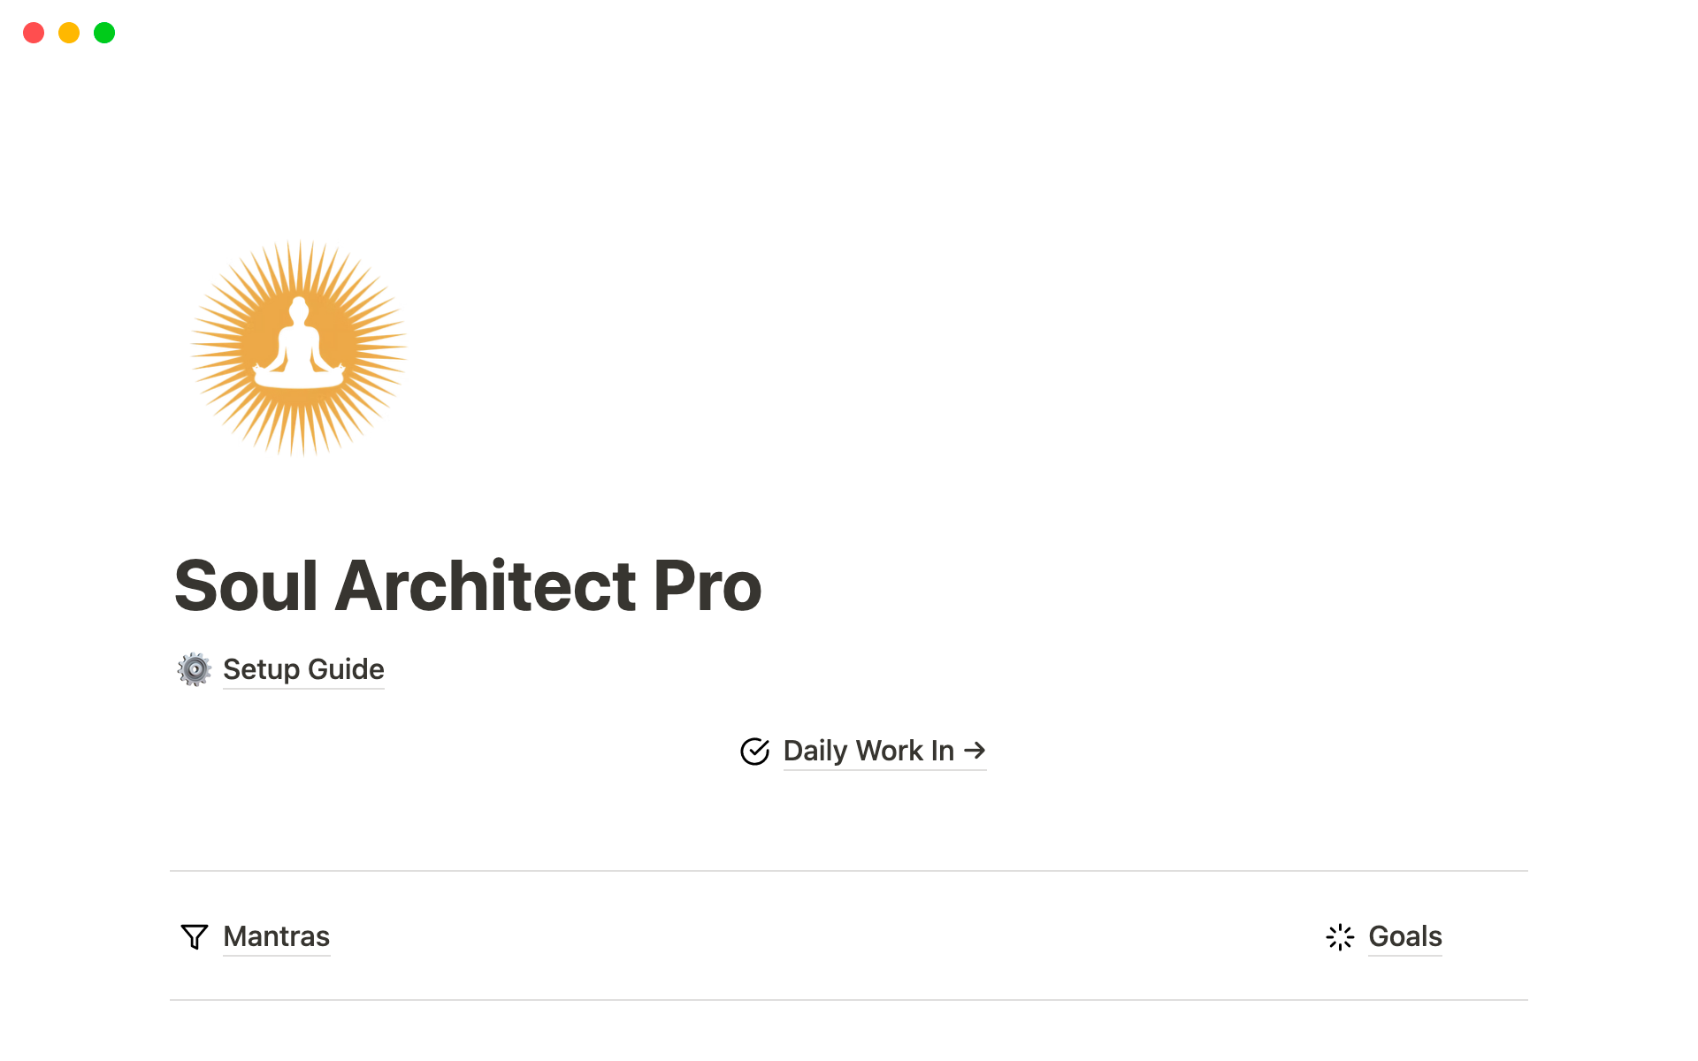Go to the Mantras page
The width and height of the screenshot is (1698, 1061).
click(x=276, y=936)
